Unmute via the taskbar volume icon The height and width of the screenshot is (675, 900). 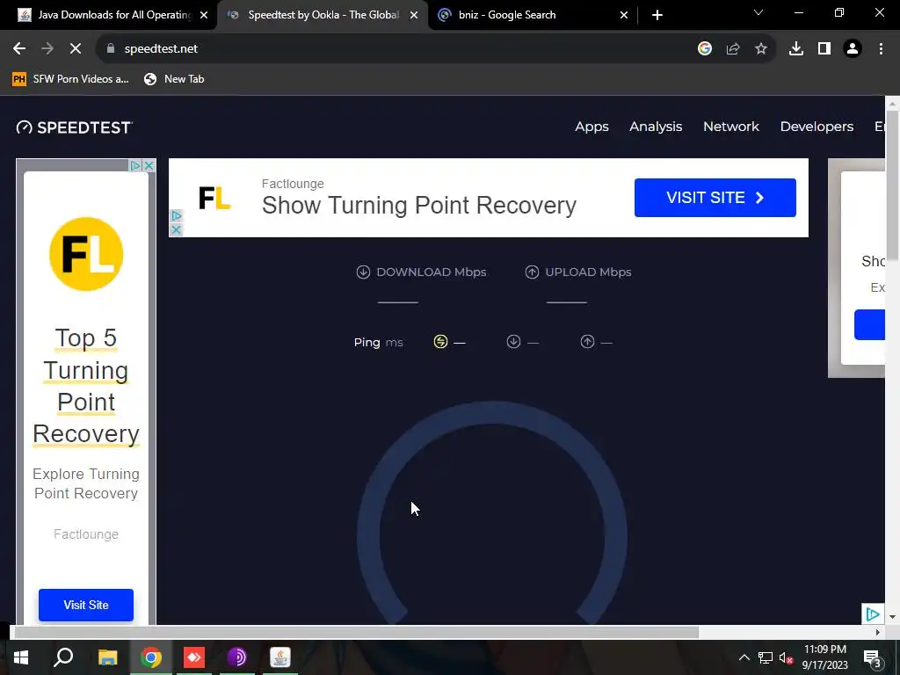tap(787, 657)
